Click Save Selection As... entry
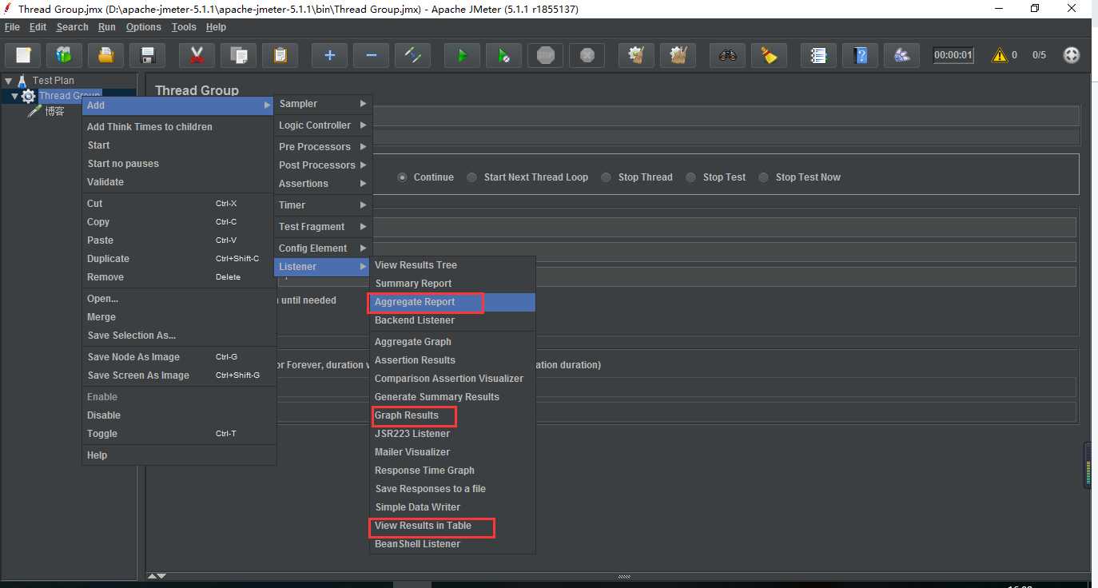The image size is (1098, 588). (x=179, y=336)
